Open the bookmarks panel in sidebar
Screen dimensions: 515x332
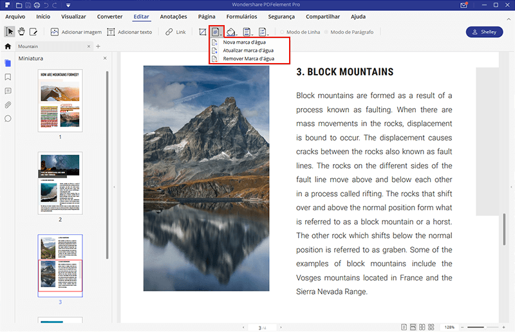pos(8,77)
